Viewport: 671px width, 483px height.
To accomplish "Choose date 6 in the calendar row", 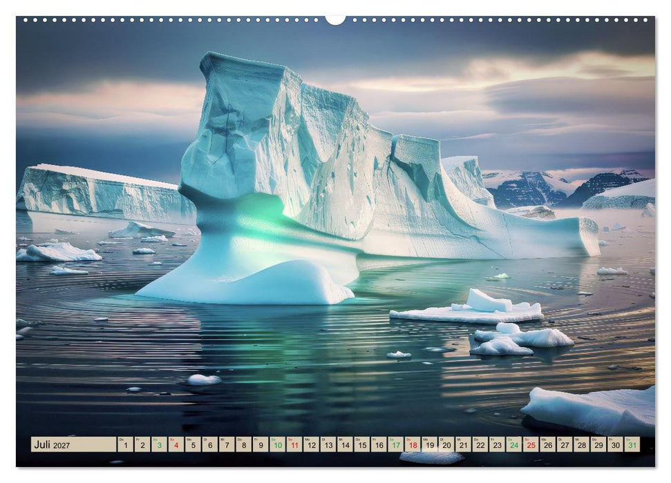I will (210, 444).
